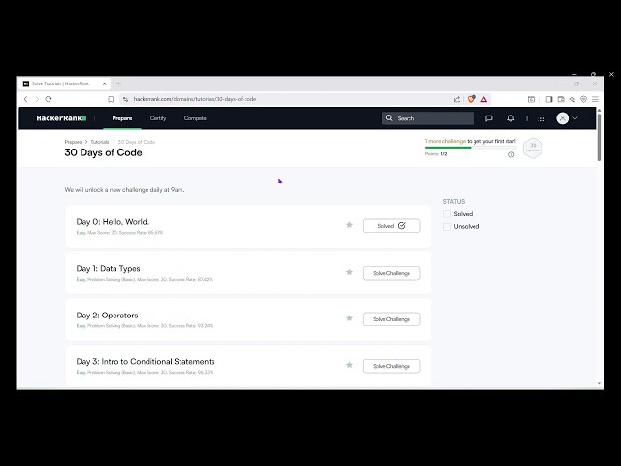
Task: Open site settings icon in the address bar
Action: tap(125, 99)
